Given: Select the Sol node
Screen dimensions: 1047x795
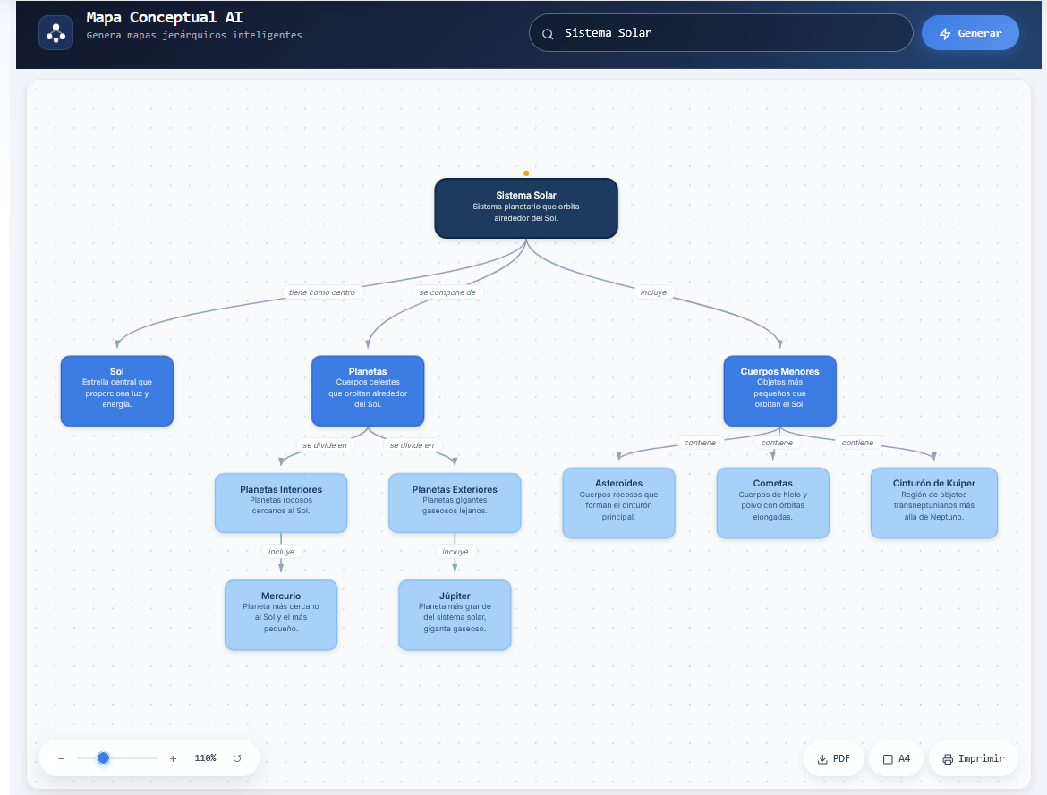Looking at the screenshot, I should [x=117, y=391].
